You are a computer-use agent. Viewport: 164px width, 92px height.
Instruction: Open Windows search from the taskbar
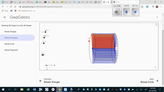click(x=9, y=89)
